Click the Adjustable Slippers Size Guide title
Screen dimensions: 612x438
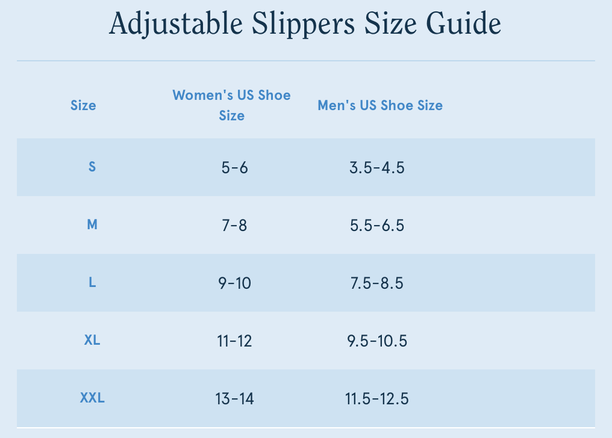305,25
